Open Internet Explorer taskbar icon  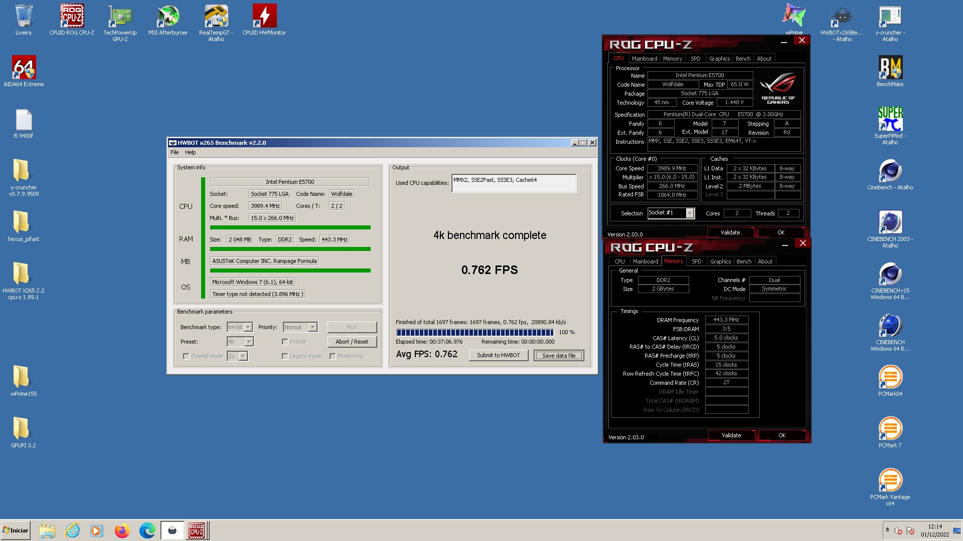point(73,530)
